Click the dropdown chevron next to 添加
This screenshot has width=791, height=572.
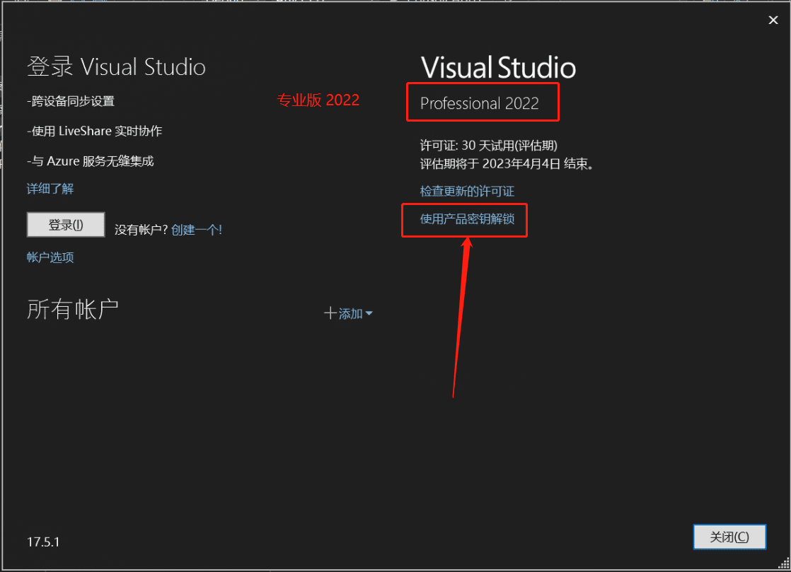(x=369, y=313)
